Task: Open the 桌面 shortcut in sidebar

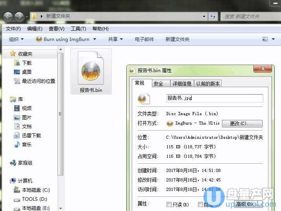Action: click(x=26, y=72)
